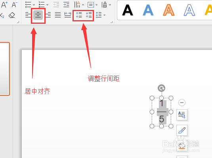Apply distributed alignment
This screenshot has height=158, width=212.
pyautogui.click(x=68, y=15)
